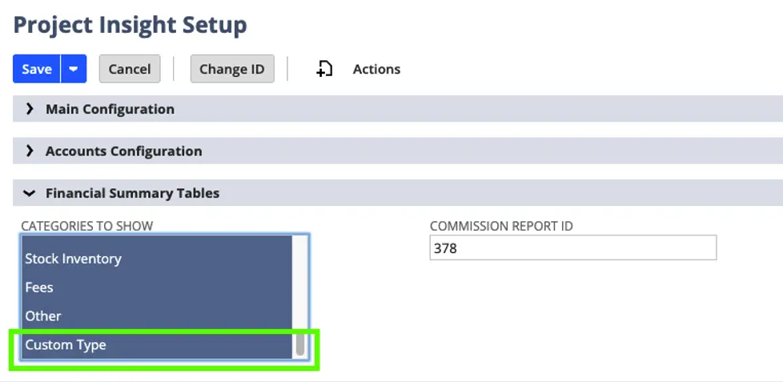
Task: Select the Fees category option
Action: pos(39,288)
